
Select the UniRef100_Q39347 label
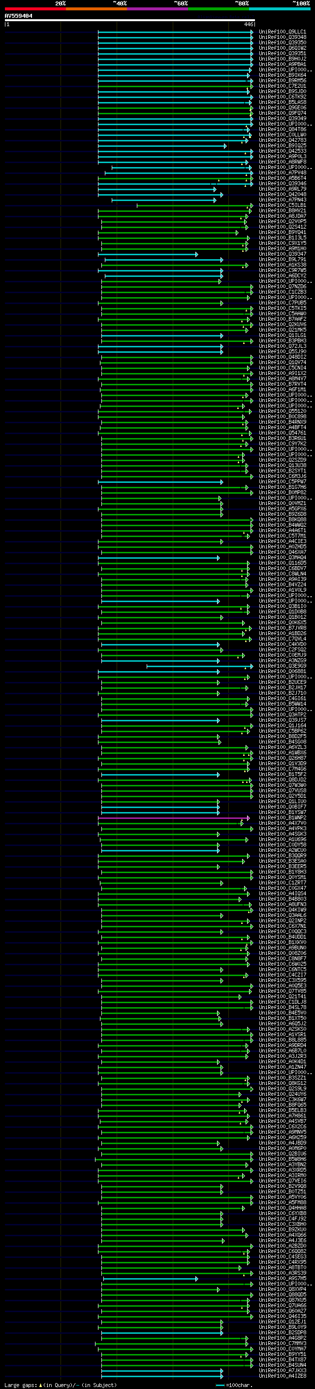pyautogui.click(x=282, y=254)
